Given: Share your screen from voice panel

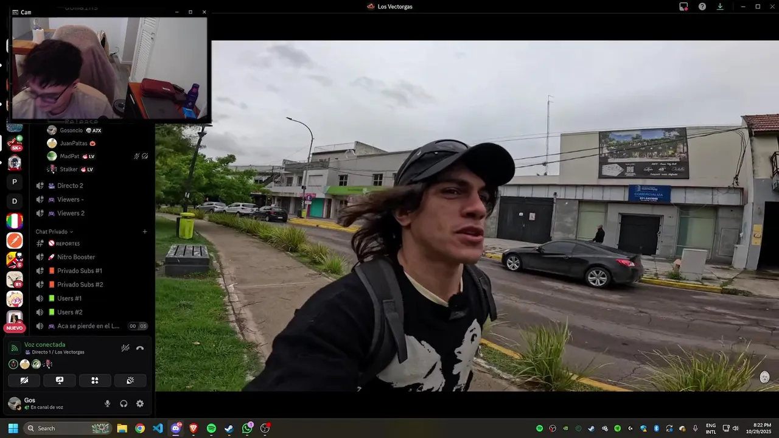Looking at the screenshot, I should click(x=60, y=380).
